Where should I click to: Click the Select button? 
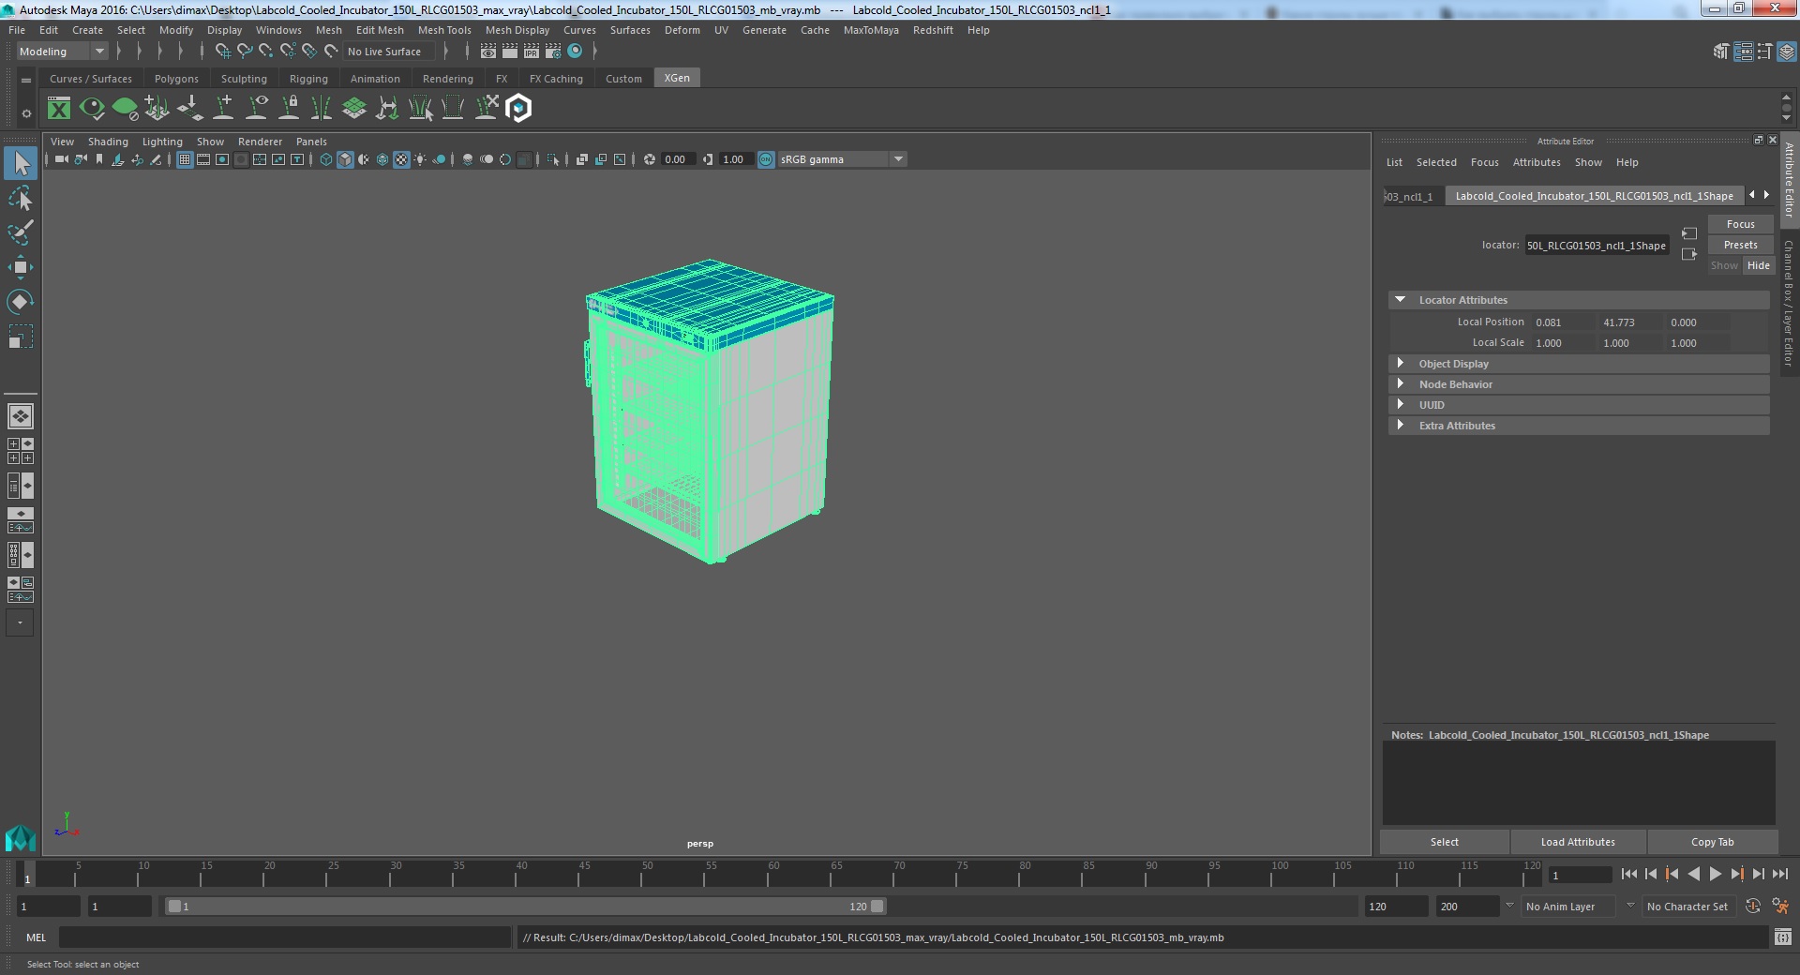(x=1444, y=842)
